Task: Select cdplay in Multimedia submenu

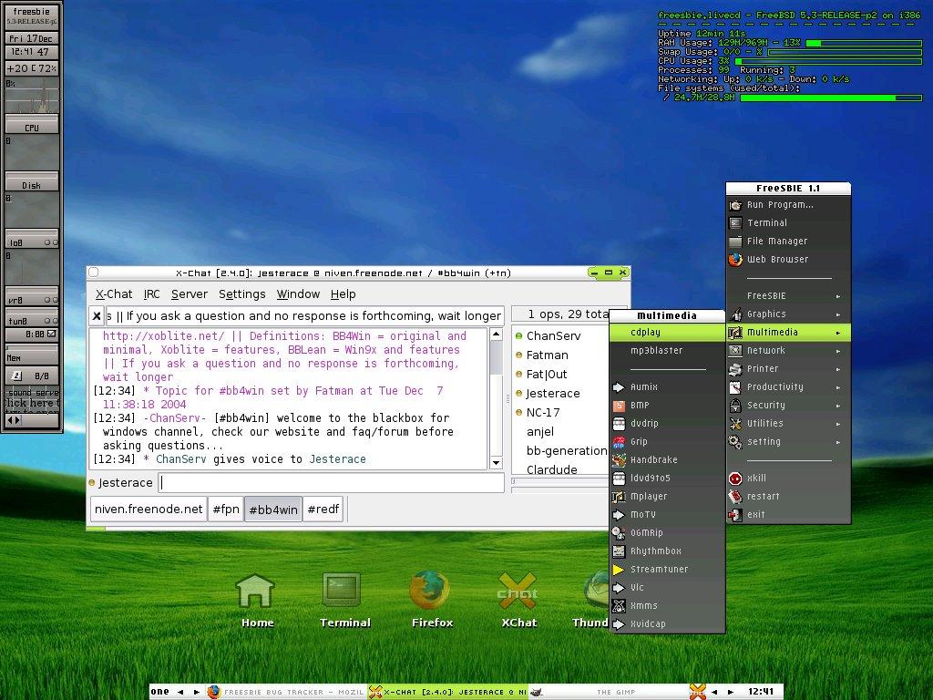Action: (667, 332)
